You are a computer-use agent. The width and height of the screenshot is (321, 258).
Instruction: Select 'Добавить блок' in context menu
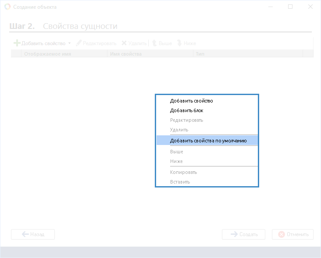coord(186,110)
